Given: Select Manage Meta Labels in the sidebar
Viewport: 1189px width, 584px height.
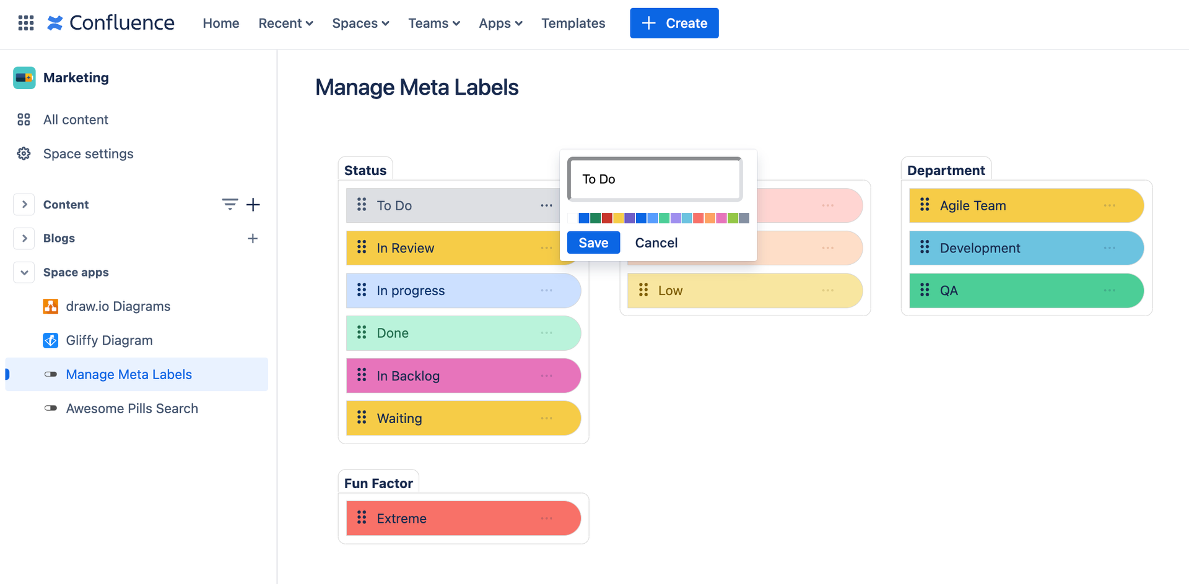Looking at the screenshot, I should pyautogui.click(x=128, y=374).
